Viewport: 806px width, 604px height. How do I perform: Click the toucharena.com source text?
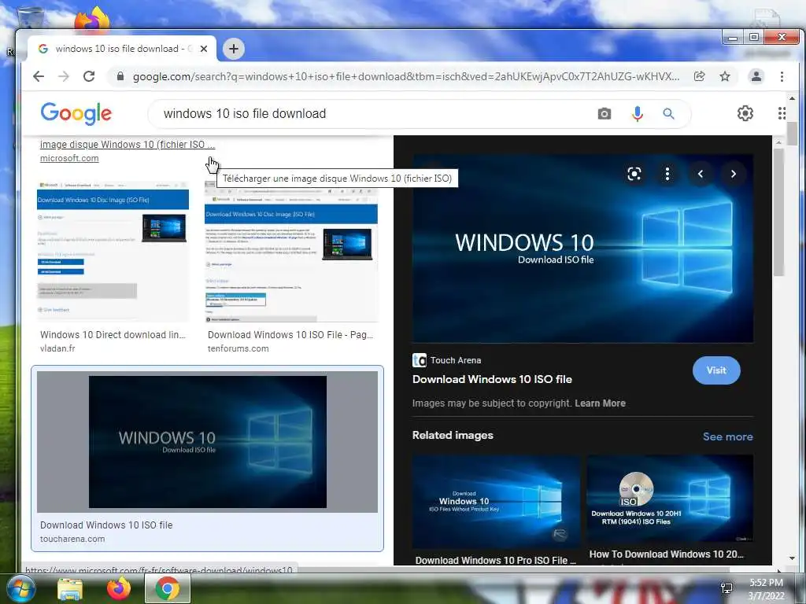click(72, 539)
